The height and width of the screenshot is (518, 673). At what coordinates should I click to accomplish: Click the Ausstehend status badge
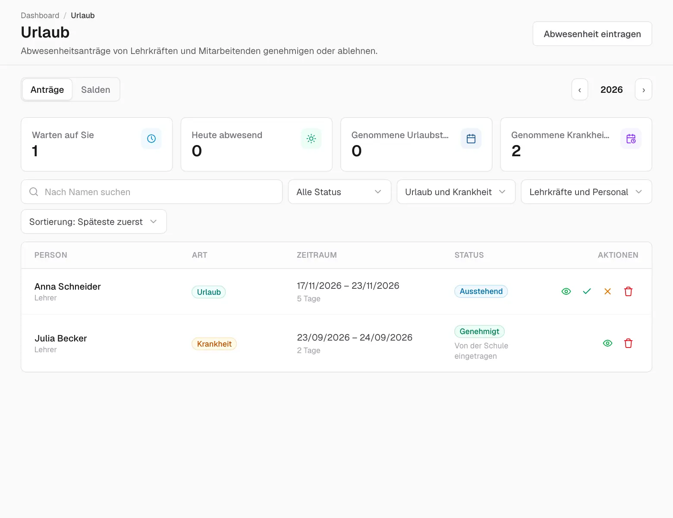[x=481, y=291]
